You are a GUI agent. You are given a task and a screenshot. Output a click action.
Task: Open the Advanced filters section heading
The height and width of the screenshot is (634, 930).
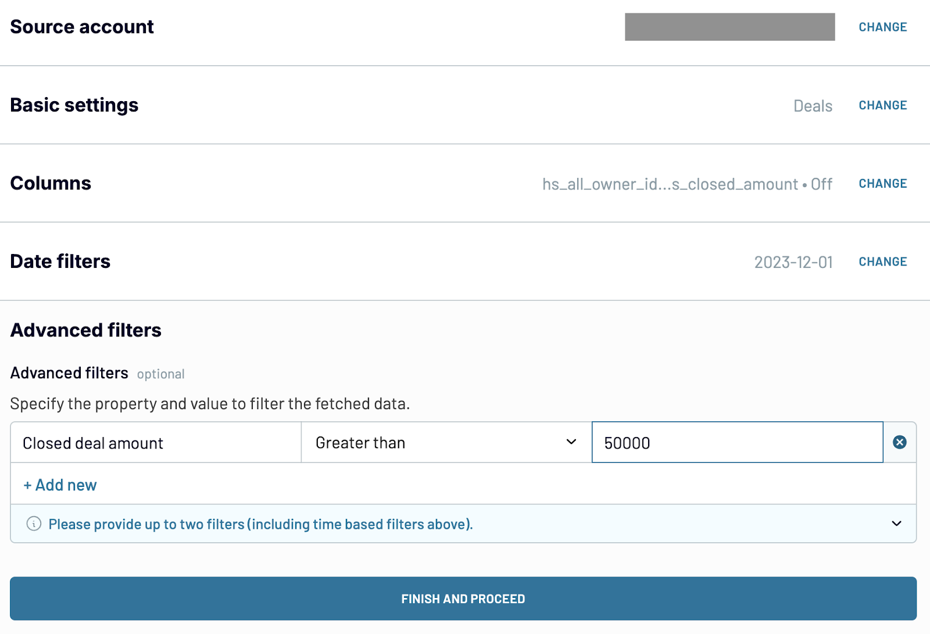(85, 329)
